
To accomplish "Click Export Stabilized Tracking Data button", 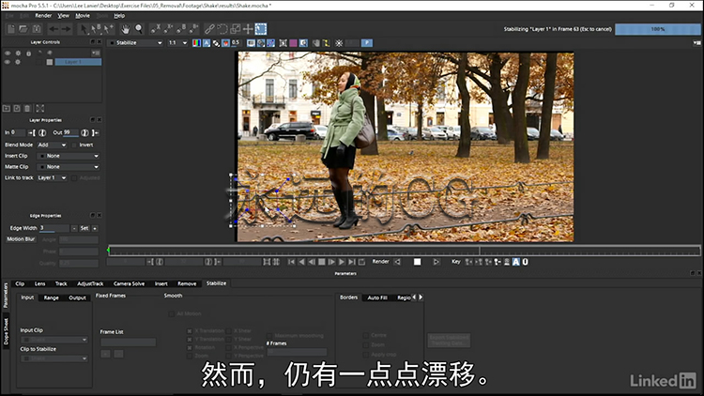I will tap(449, 340).
